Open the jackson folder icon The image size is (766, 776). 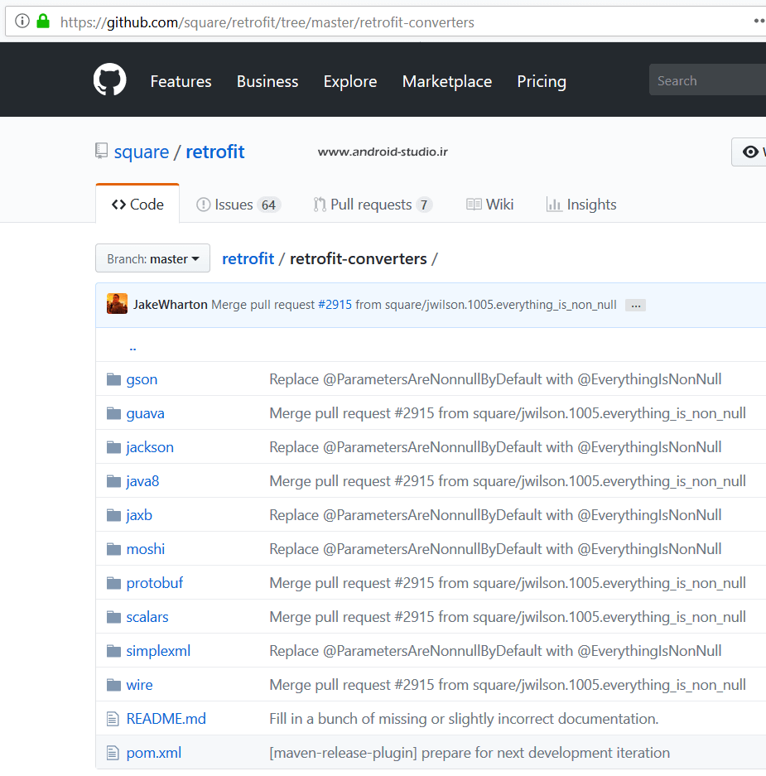(x=113, y=447)
